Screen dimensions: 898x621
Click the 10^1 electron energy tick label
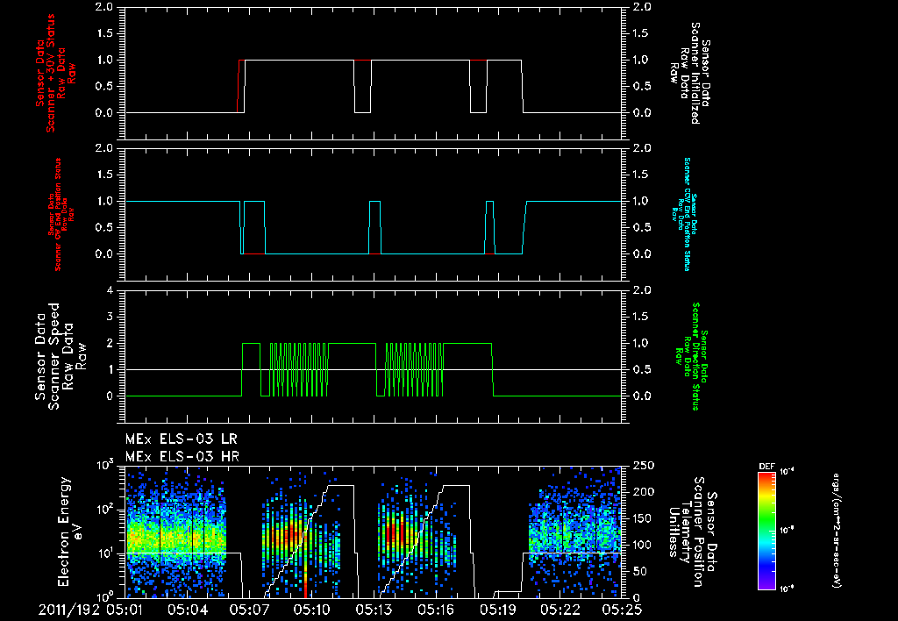[x=105, y=553]
